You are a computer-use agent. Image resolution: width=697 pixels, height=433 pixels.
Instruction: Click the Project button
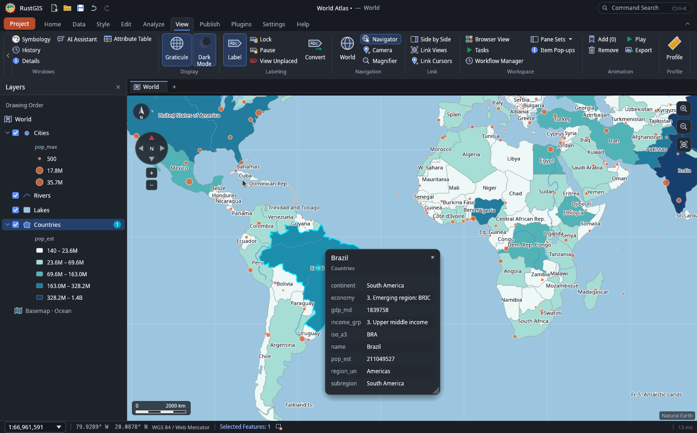(x=19, y=24)
